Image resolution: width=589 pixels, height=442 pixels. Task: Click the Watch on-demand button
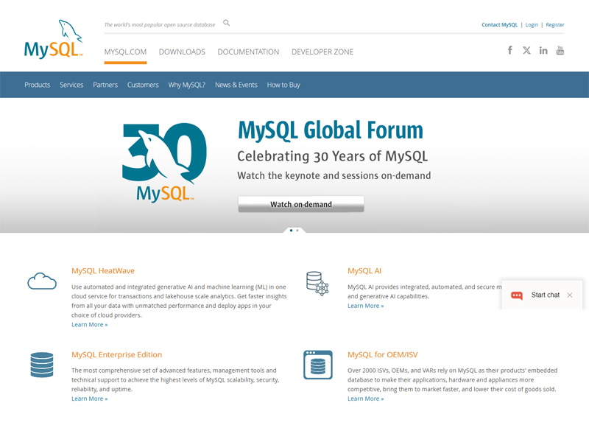tap(301, 204)
